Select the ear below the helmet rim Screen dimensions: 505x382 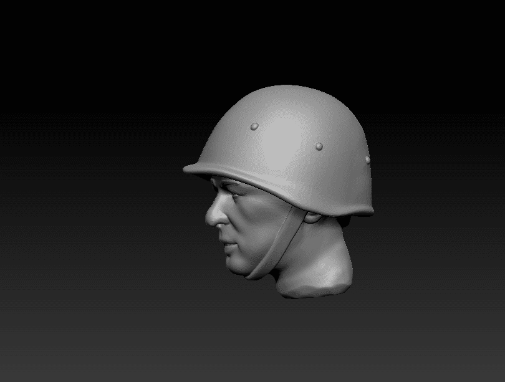click(310, 217)
